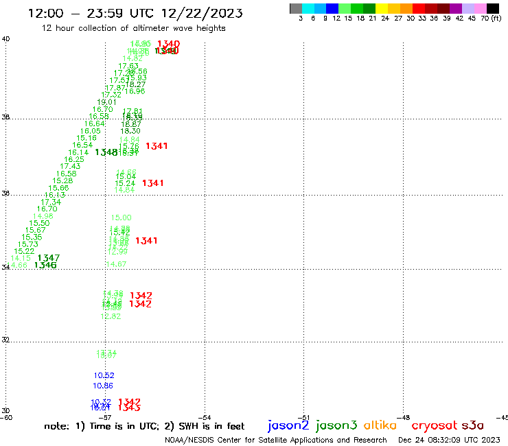508x446 pixels.
Task: Click the red 1341 label beside 15.24
Action: [x=153, y=183]
